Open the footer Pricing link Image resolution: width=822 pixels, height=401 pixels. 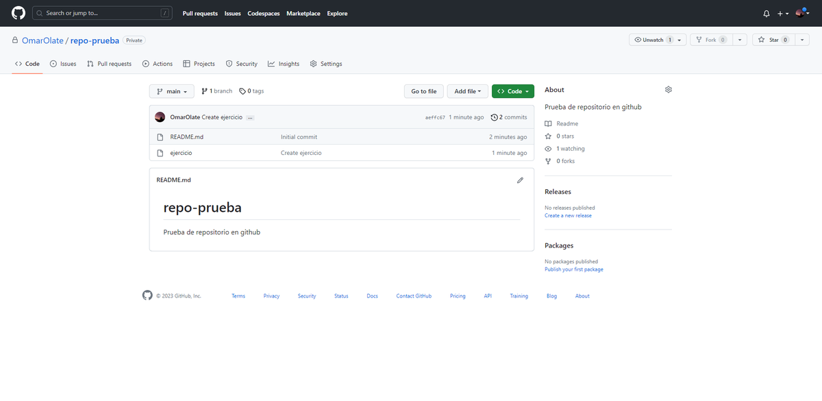click(x=458, y=296)
